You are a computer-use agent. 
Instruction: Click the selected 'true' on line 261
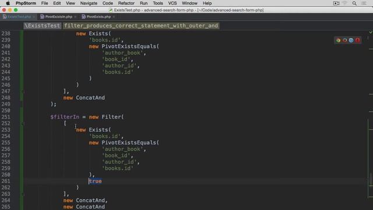tap(95, 181)
